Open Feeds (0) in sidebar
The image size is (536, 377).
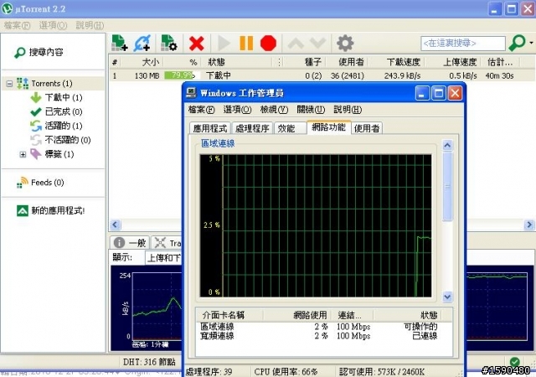click(x=40, y=183)
